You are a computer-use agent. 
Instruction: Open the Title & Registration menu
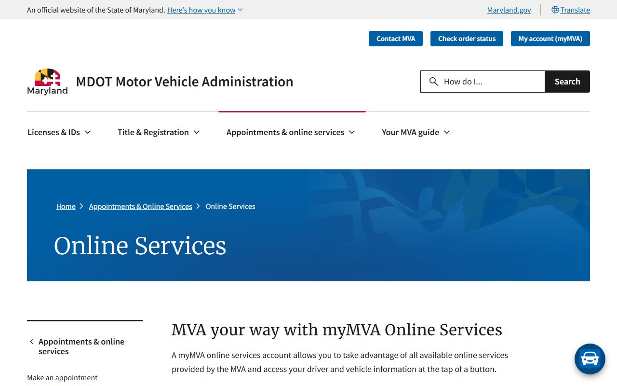click(159, 132)
